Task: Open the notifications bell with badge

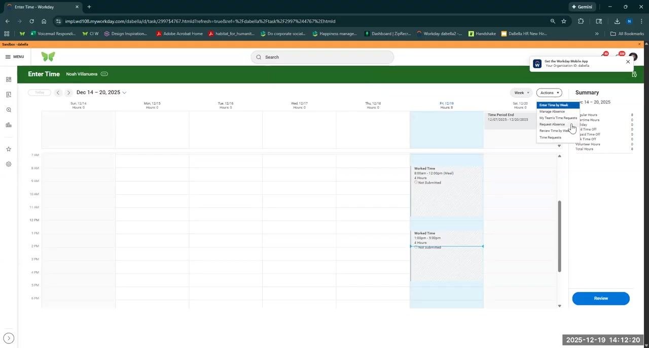Action: (x=603, y=56)
